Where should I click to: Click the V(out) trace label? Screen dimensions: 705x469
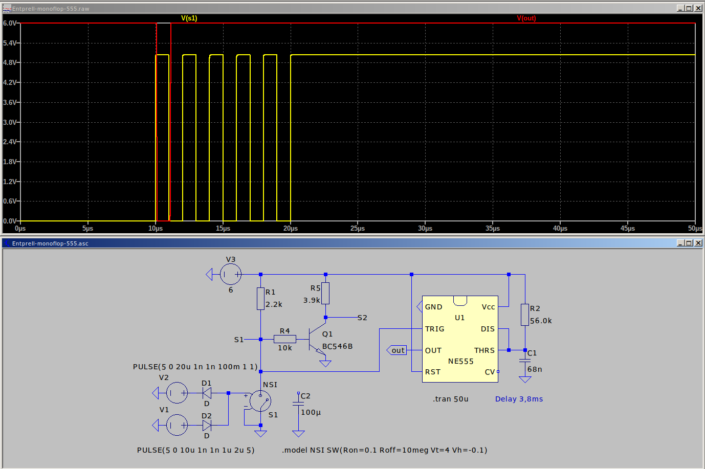coord(526,18)
